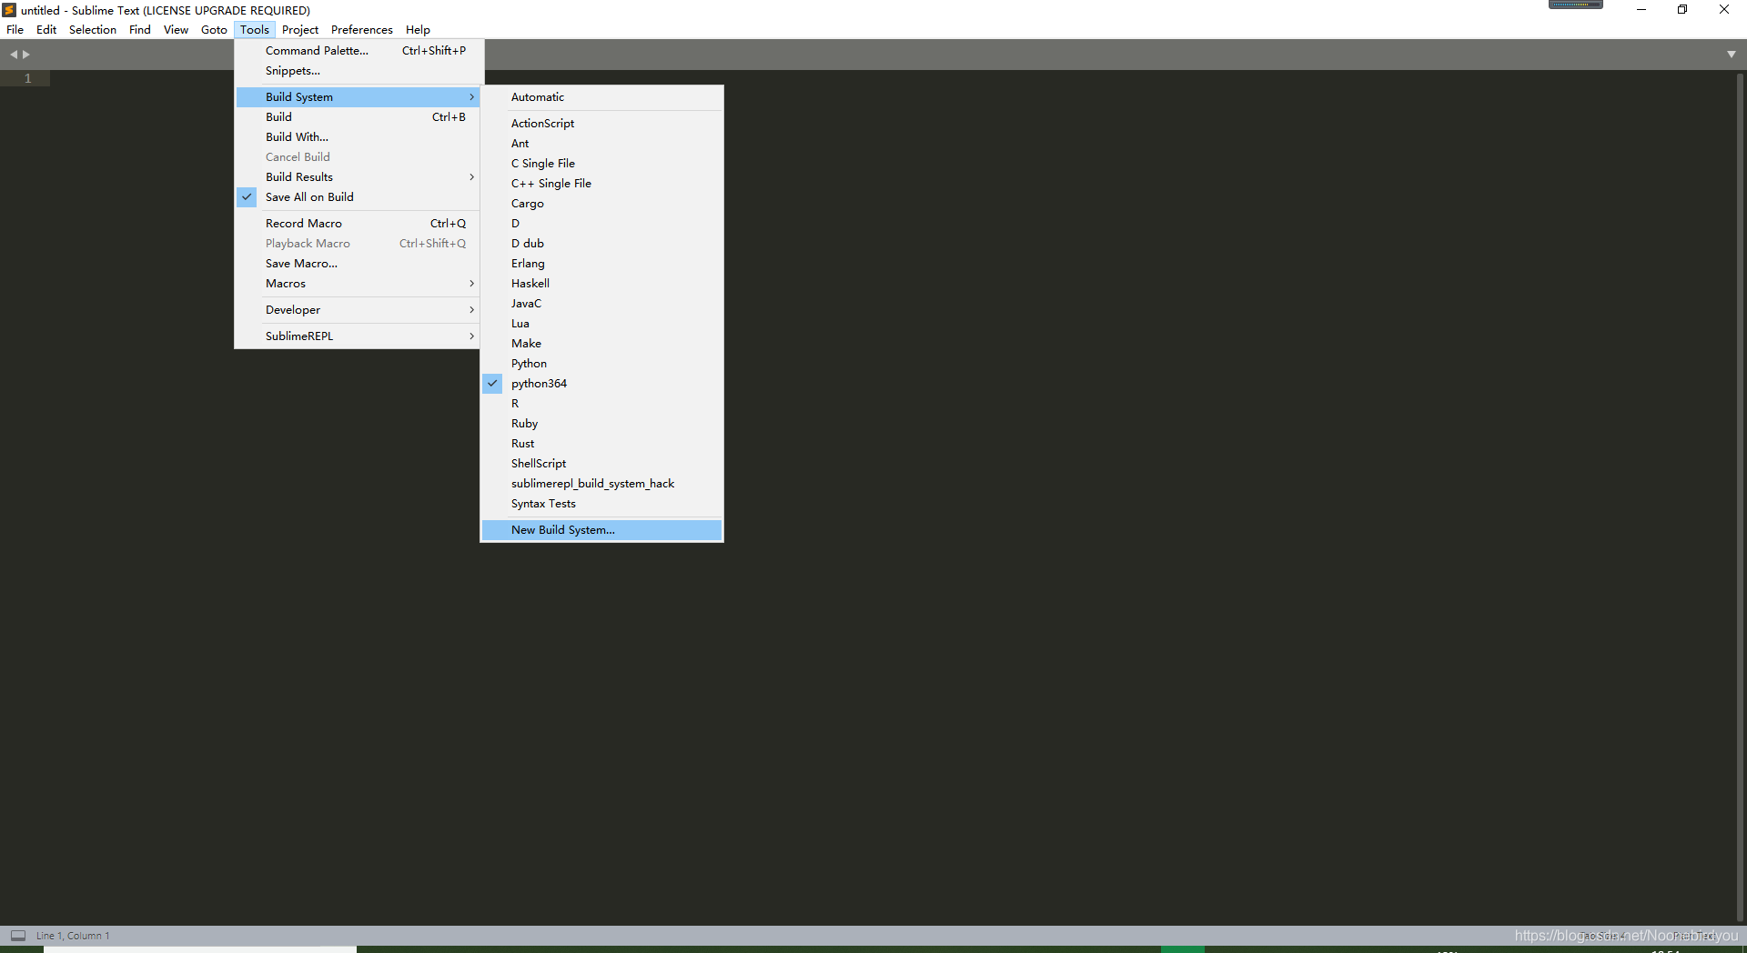Choose Save Macro... item
Viewport: 1747px width, 953px height.
click(358, 264)
